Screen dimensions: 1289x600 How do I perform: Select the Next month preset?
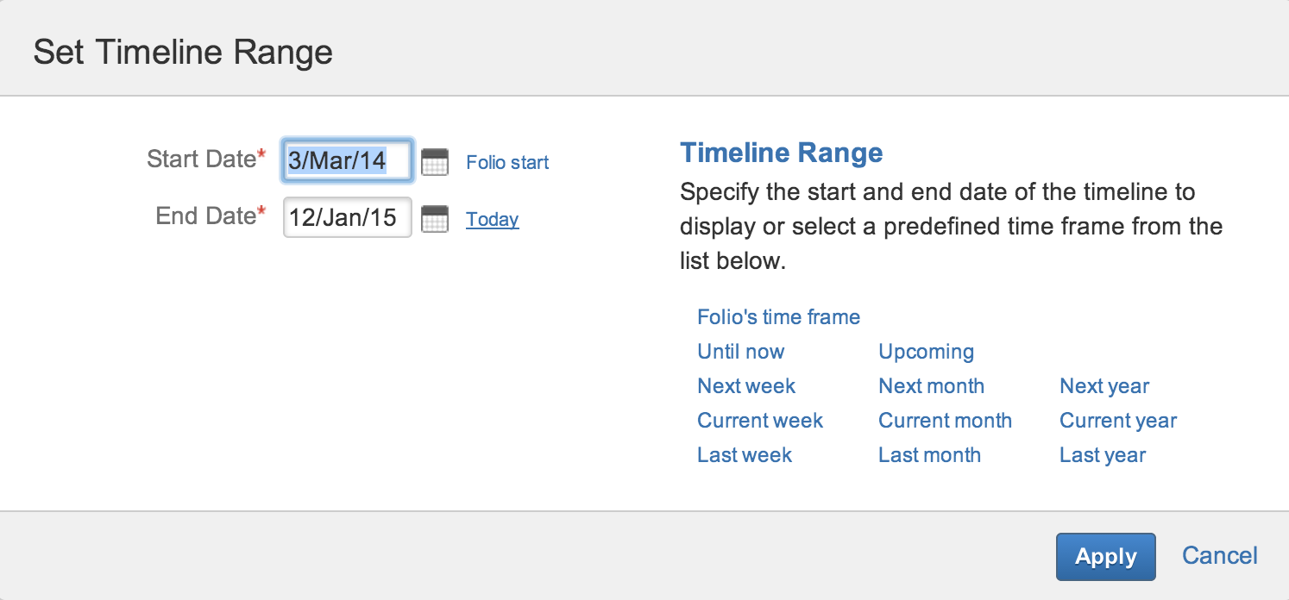click(x=931, y=386)
